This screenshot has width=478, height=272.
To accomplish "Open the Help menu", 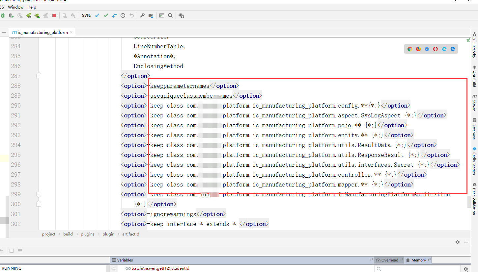I will pyautogui.click(x=31, y=7).
